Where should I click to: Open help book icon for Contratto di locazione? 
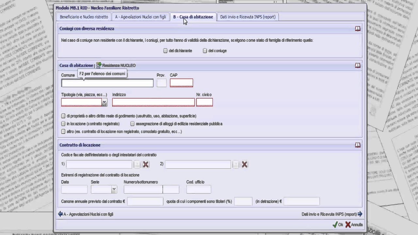click(x=358, y=145)
